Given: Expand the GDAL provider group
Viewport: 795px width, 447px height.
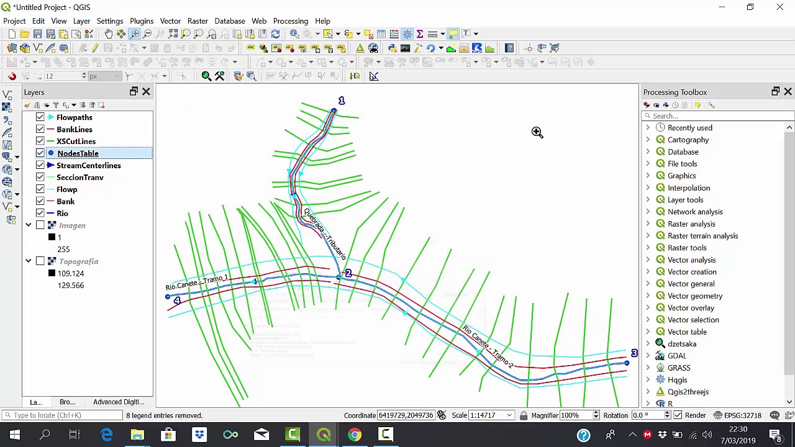Looking at the screenshot, I should [648, 356].
